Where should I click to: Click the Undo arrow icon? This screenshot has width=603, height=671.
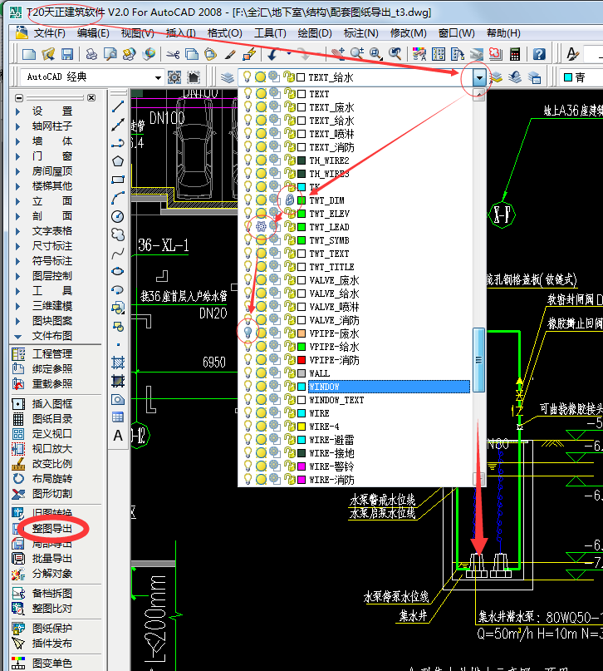coord(272,54)
